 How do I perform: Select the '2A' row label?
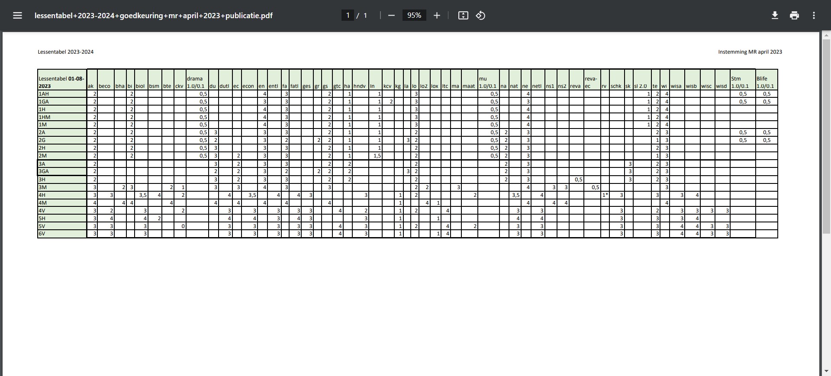pos(62,132)
